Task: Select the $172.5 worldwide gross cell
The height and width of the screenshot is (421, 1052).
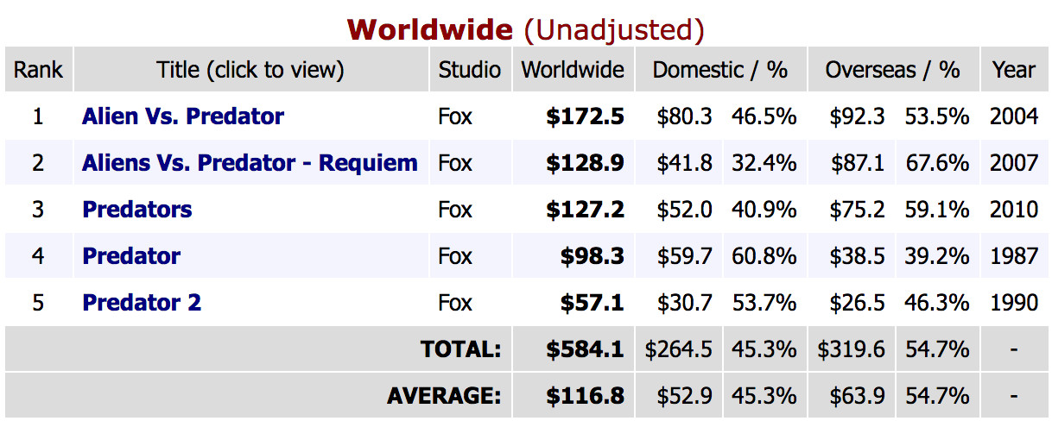Action: tap(586, 116)
